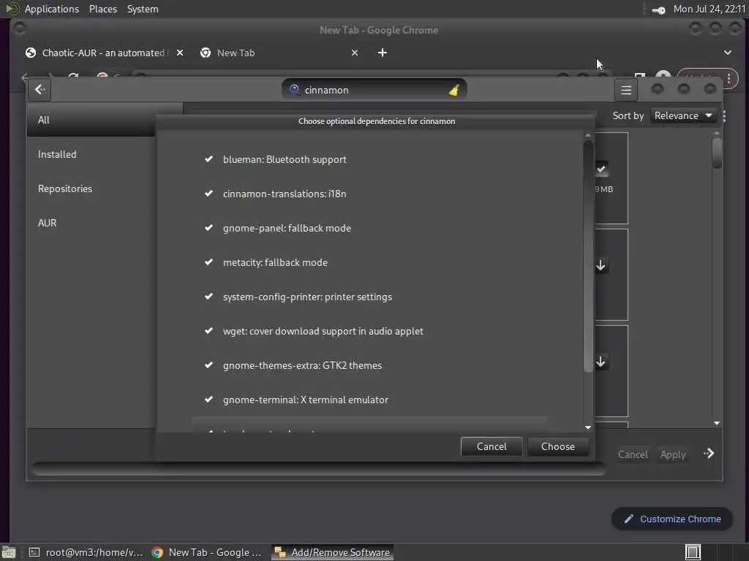The image size is (749, 561).
Task: Uncheck gnome-terminal X terminal emulator
Action: pyautogui.click(x=208, y=400)
